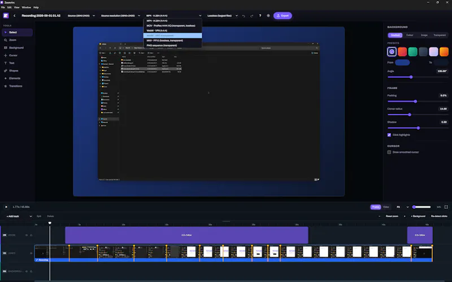Click Re-detect clicks button
Viewport: 452px width, 282px height.
(x=439, y=216)
